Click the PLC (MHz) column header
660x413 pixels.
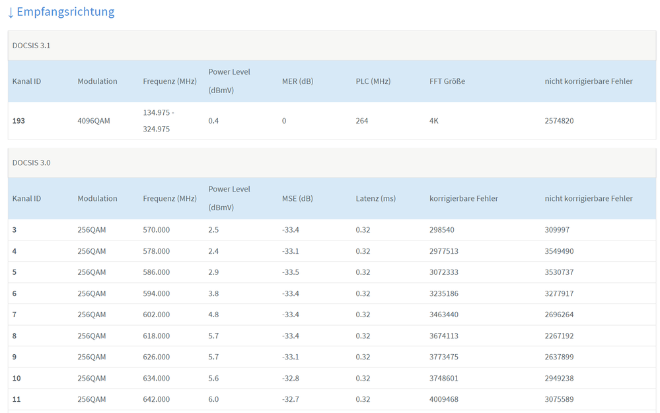tap(373, 81)
